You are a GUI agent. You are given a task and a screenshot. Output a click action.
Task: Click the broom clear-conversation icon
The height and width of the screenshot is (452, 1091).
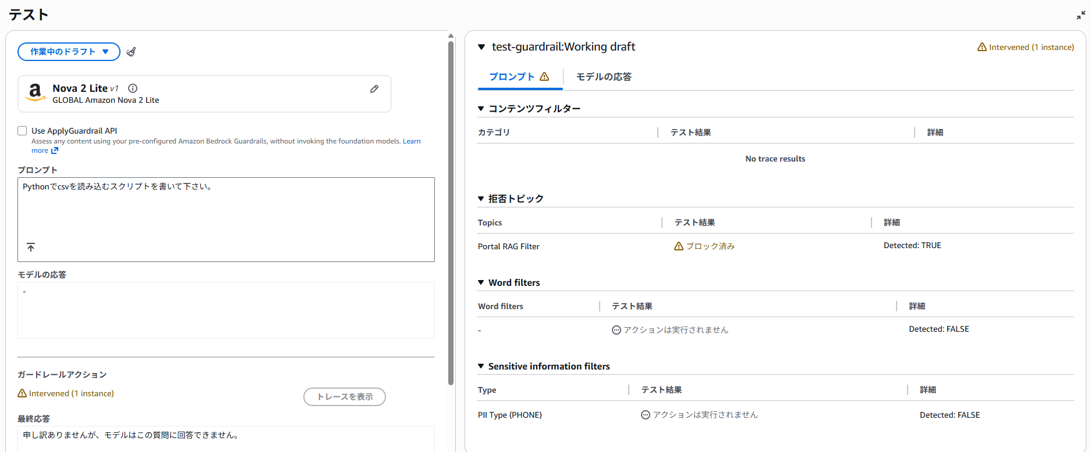click(131, 52)
